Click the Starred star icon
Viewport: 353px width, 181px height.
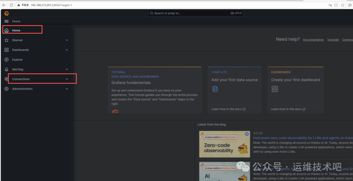[7, 40]
